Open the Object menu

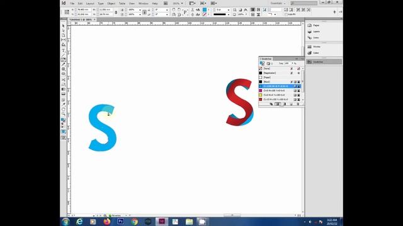coord(111,4)
